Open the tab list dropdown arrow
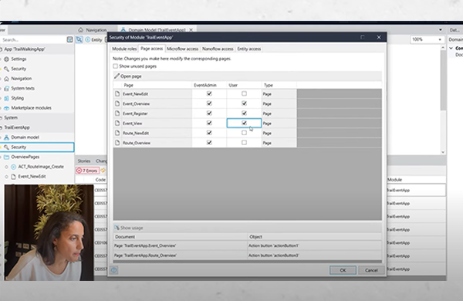This screenshot has width=463, height=301. tap(441, 30)
